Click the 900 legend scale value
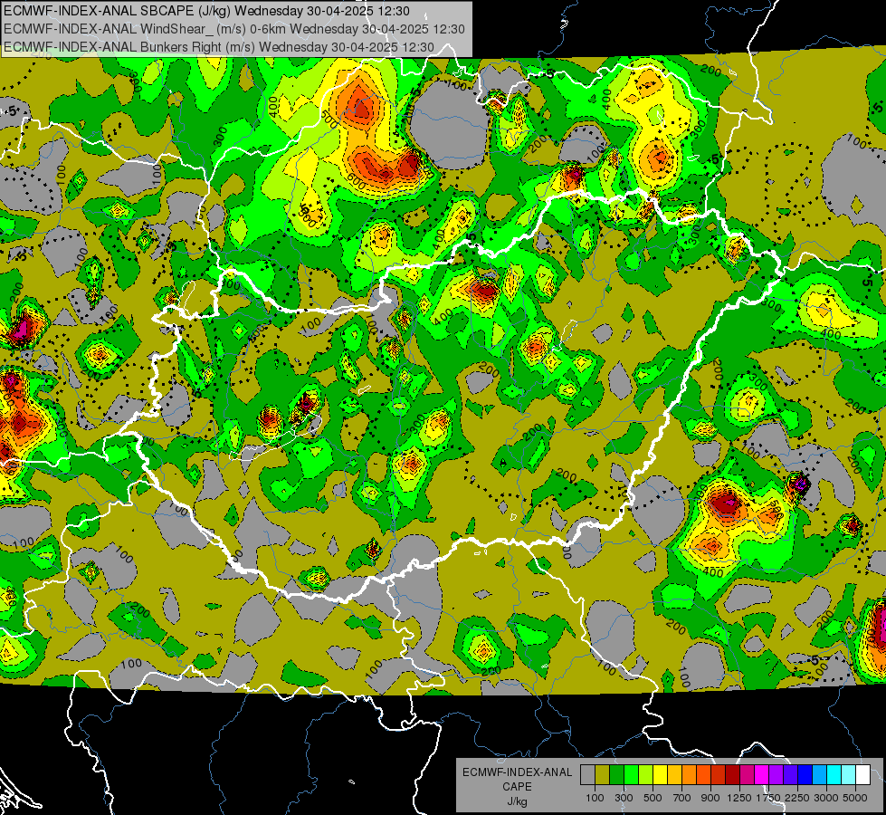 pos(710,798)
